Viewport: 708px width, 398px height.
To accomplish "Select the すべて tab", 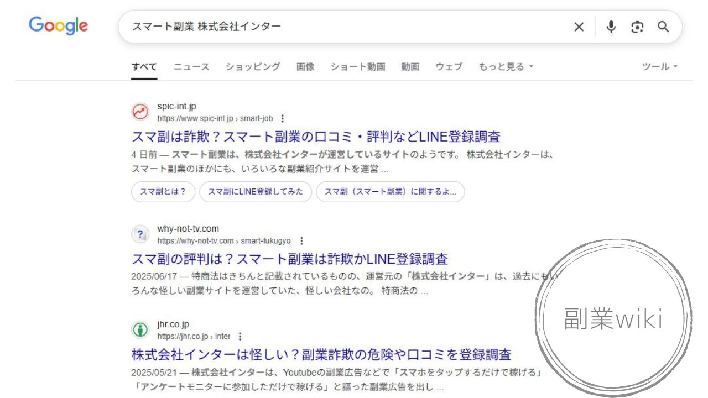I will tap(144, 67).
